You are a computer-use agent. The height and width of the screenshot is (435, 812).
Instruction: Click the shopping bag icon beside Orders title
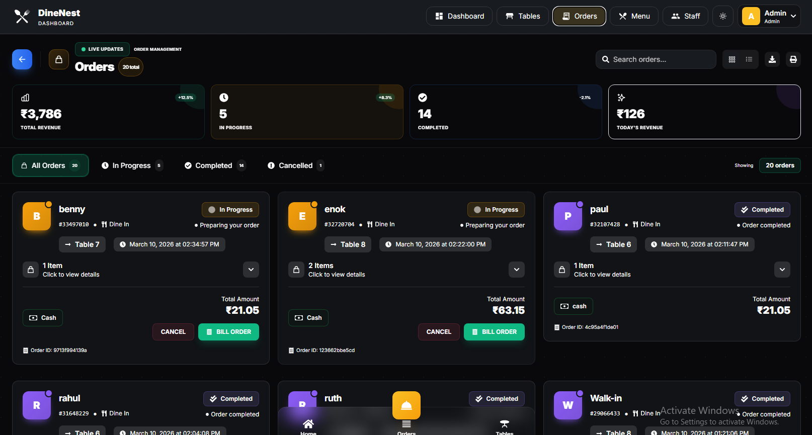pos(59,59)
